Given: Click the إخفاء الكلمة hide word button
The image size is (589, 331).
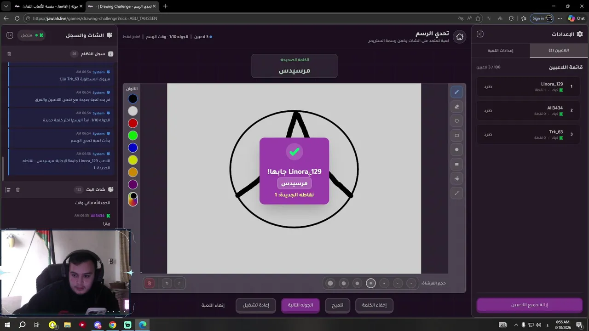Looking at the screenshot, I should point(374,305).
